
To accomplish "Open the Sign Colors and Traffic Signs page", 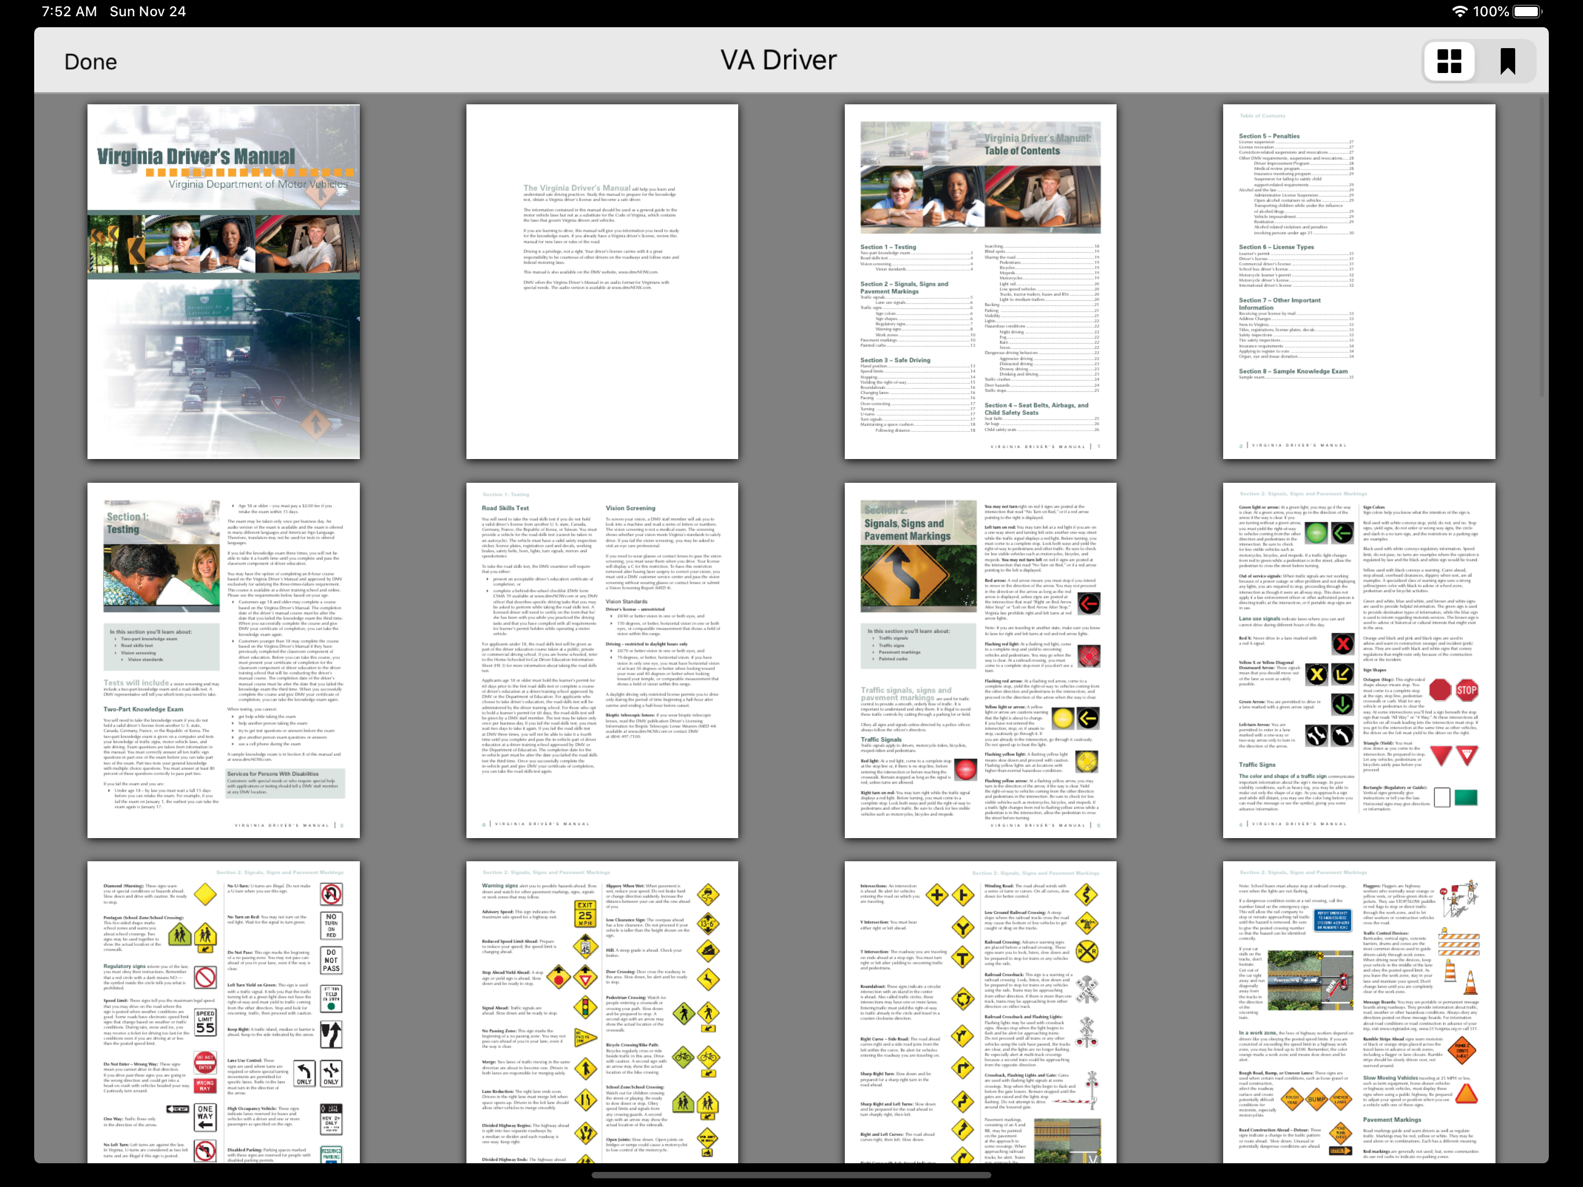I will pos(1359,660).
